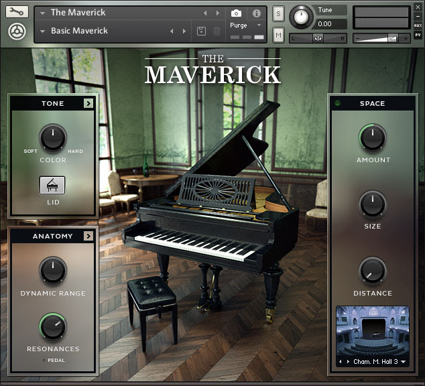Toggle the Space reverb power LED

click(x=337, y=103)
